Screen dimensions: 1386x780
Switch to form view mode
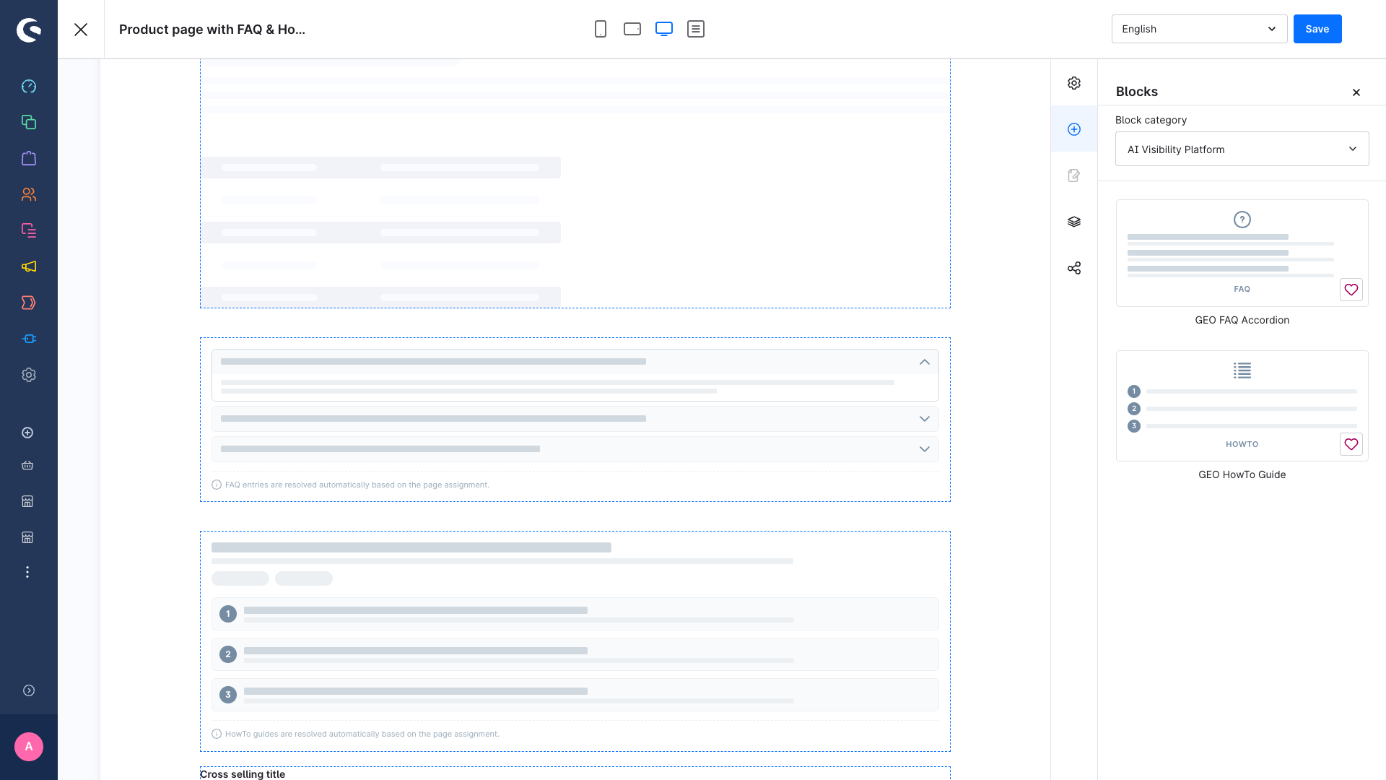(x=696, y=29)
